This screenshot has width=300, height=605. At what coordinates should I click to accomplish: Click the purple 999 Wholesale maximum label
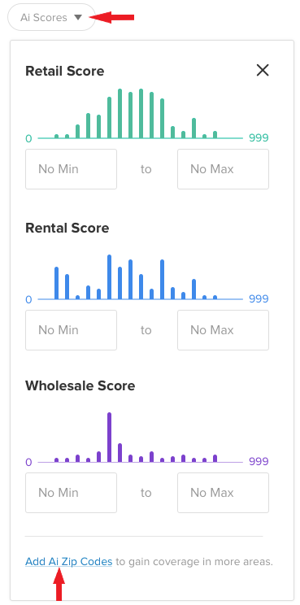tap(259, 461)
